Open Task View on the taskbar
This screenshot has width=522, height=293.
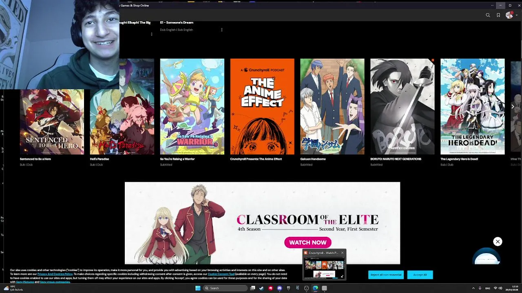coord(253,288)
